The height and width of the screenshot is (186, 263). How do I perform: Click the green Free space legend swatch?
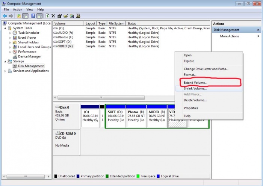pyautogui.click(x=138, y=176)
